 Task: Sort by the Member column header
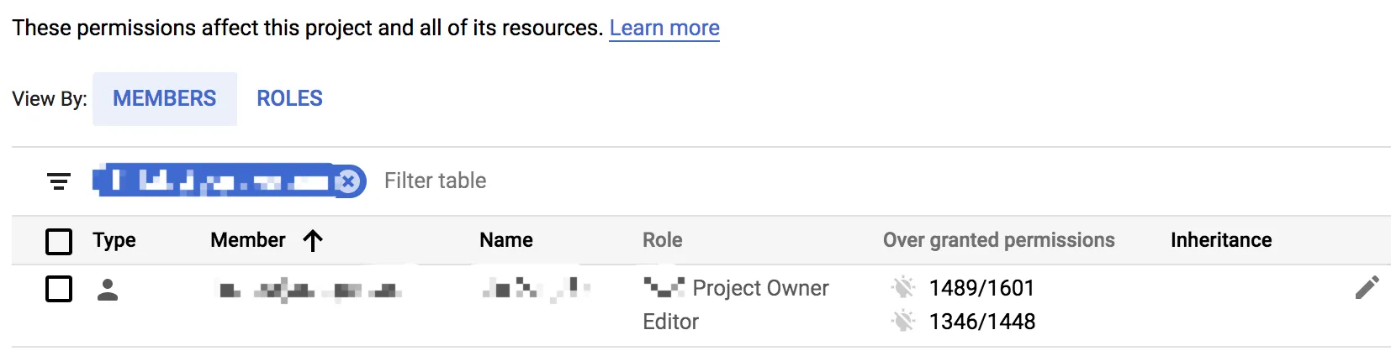[248, 240]
